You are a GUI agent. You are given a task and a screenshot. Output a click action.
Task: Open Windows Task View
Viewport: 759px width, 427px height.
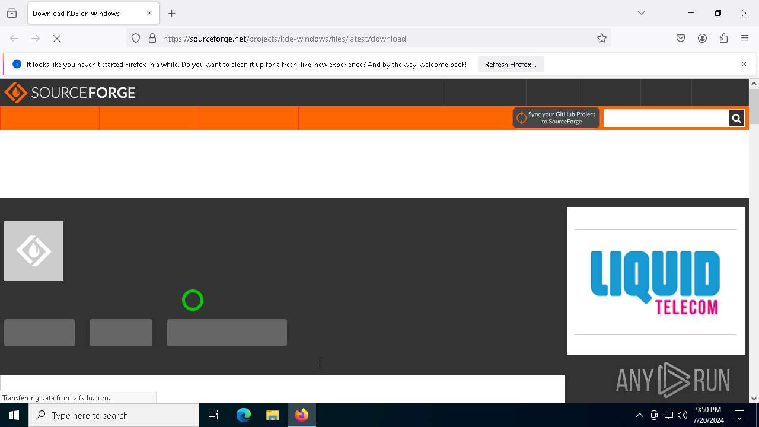(x=213, y=415)
